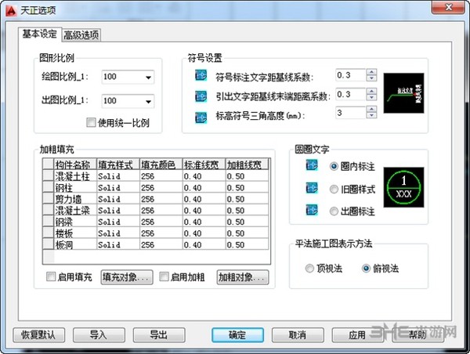This screenshot has height=354, width=470.
Task: Increase 符号标注文字距基线系数 with up arrow
Action: pos(371,72)
